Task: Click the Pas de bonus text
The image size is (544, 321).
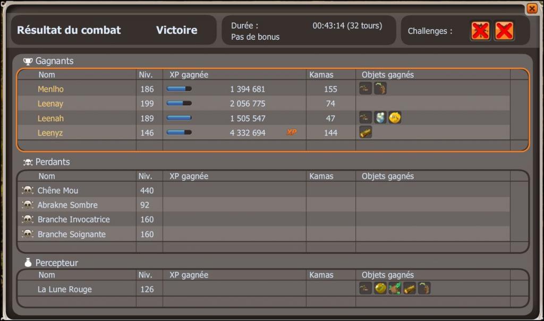Action: 256,37
